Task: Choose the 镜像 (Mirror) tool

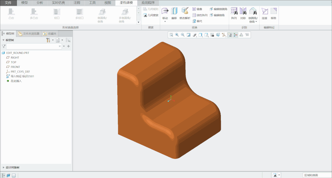Action: pos(197,9)
